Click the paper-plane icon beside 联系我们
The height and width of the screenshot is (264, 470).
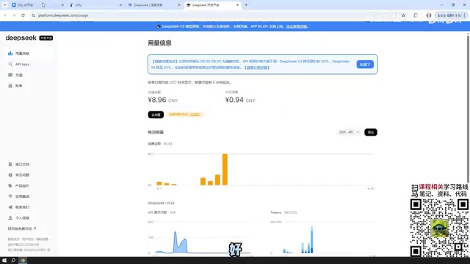[10, 208]
